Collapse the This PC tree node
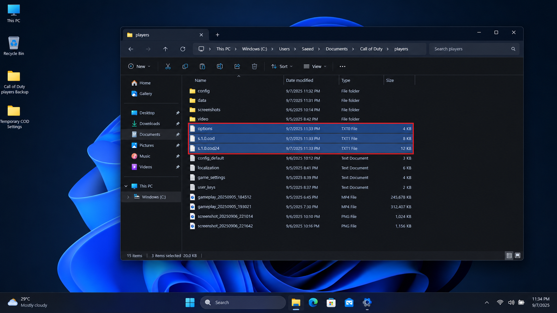Viewport: 557px width, 313px height. (126, 186)
